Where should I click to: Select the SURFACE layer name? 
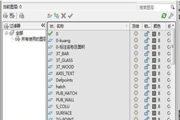coord(64,113)
